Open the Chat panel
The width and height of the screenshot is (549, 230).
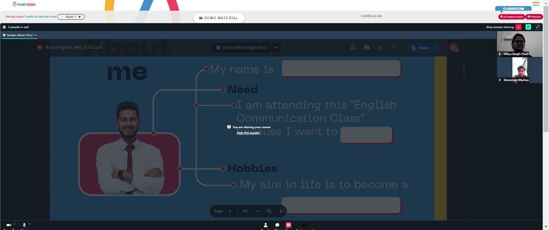[277, 225]
